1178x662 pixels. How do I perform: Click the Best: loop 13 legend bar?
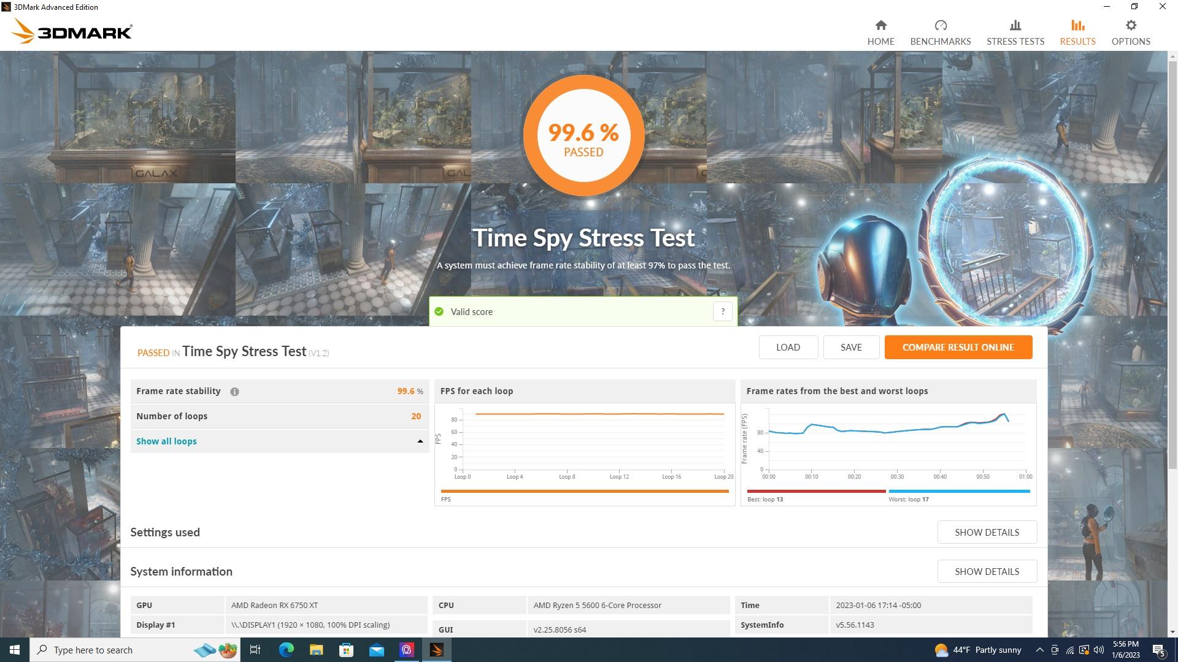816,491
